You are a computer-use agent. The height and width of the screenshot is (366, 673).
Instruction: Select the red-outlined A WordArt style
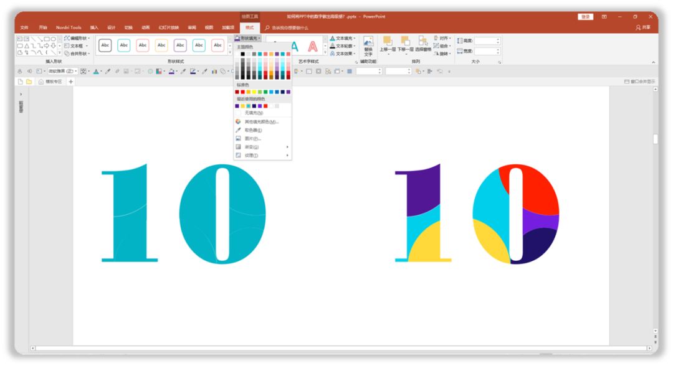pos(313,46)
